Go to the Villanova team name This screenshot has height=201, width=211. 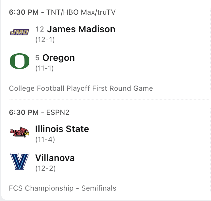[x=55, y=158]
